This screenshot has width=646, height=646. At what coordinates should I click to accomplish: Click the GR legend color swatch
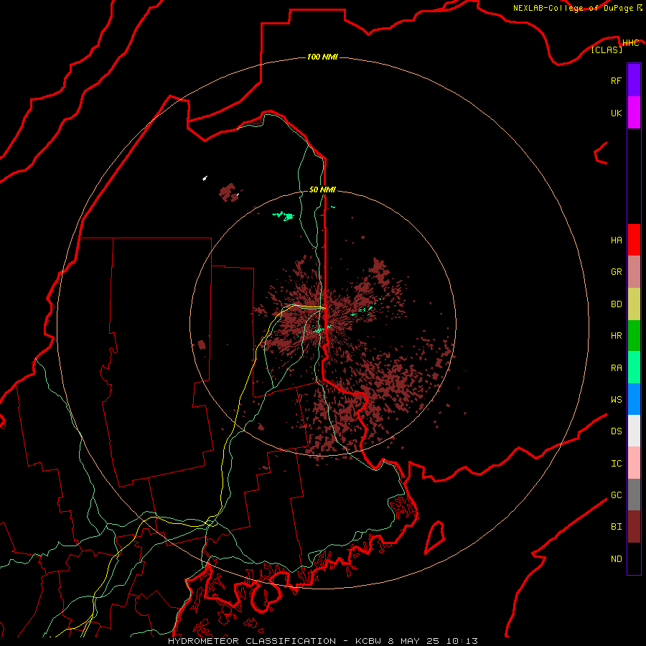[x=634, y=272]
